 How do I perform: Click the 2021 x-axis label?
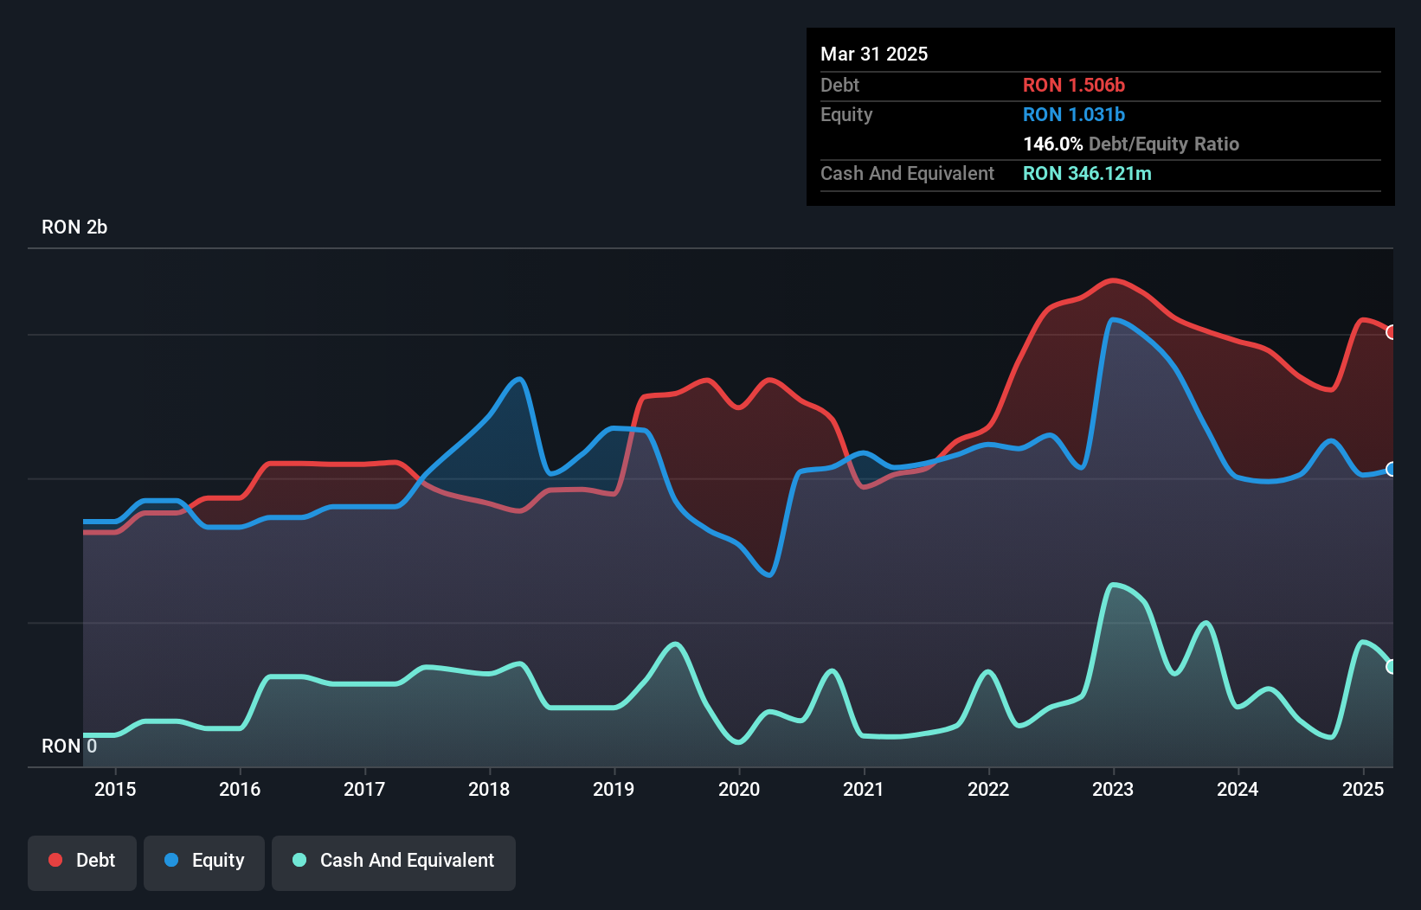pos(864,789)
